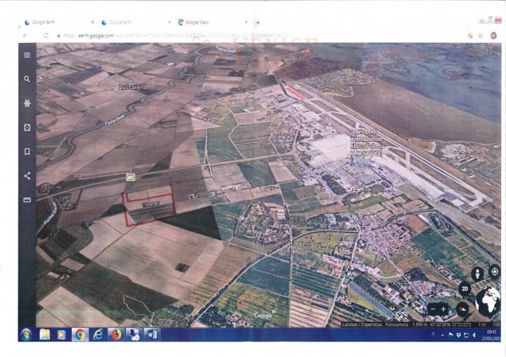The height and width of the screenshot is (357, 506).
Task: Zoom out with the minus button
Action: tap(433, 309)
